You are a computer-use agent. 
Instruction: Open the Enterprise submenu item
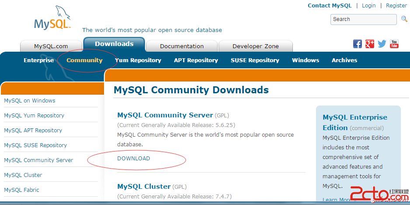point(39,60)
